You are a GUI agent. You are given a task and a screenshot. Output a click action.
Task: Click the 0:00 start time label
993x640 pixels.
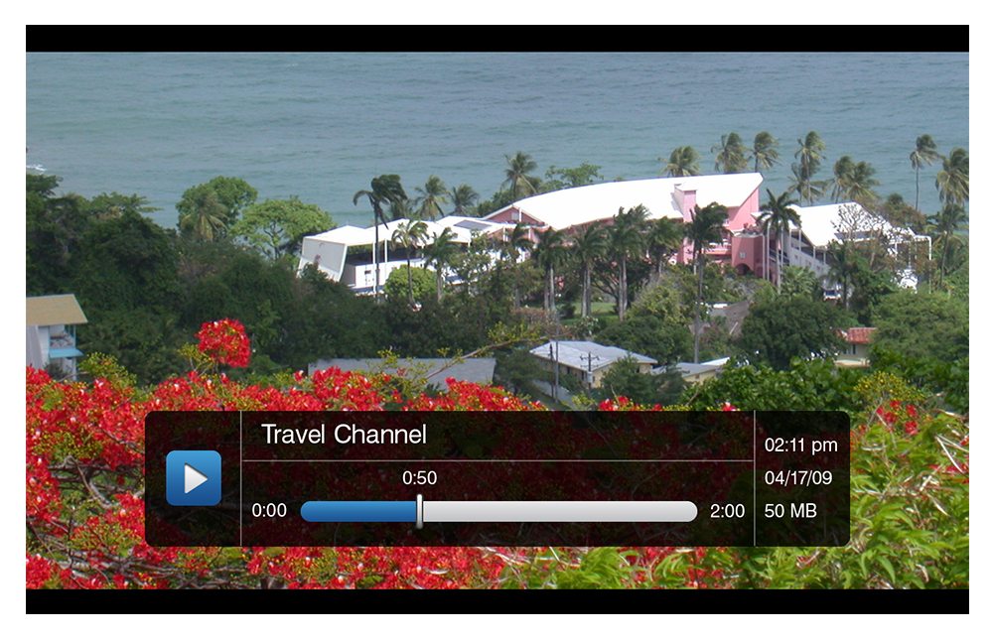click(x=268, y=511)
